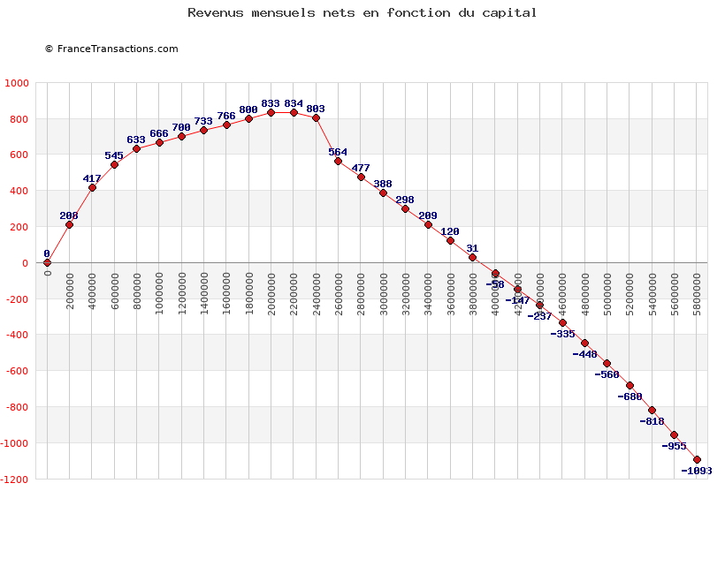725x574 pixels.
Task: Click the data marker labeled -335
Action: pos(562,322)
